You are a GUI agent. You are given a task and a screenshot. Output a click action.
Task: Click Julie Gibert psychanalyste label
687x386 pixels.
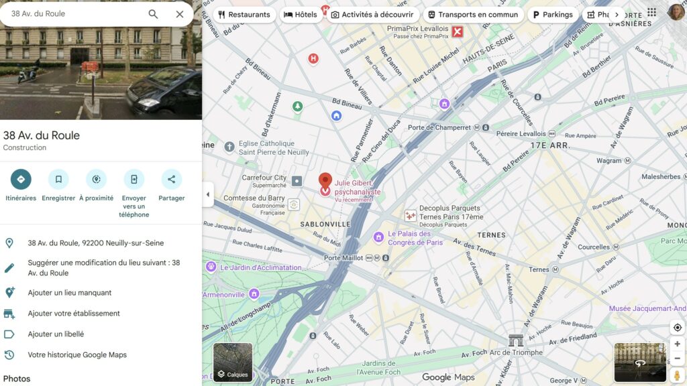pyautogui.click(x=358, y=188)
